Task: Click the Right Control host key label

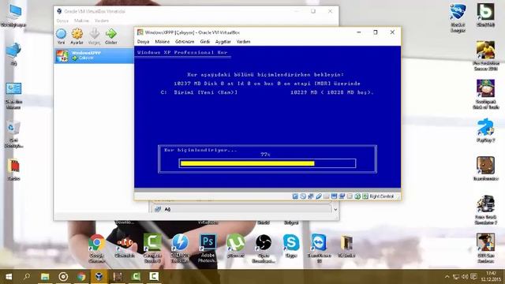Action: (x=382, y=196)
